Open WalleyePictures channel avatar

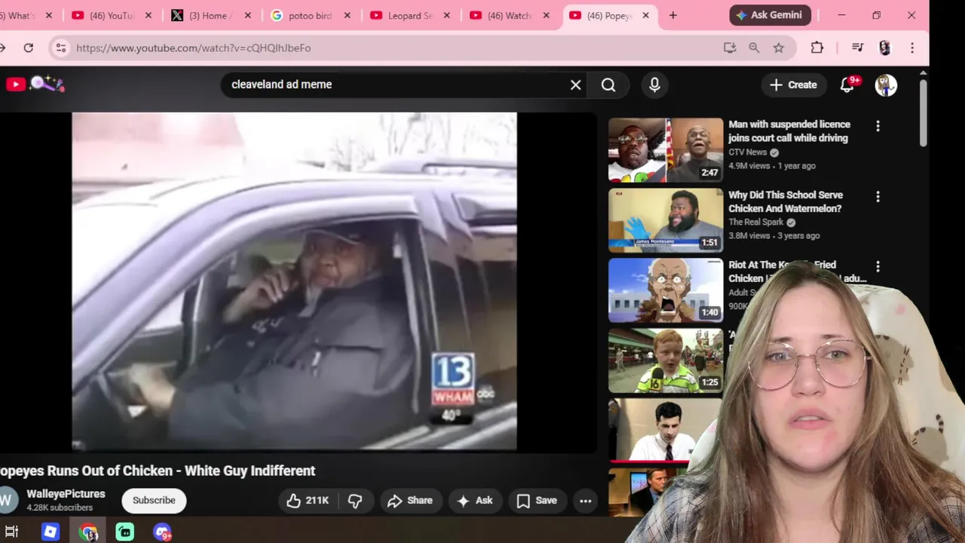click(8, 500)
